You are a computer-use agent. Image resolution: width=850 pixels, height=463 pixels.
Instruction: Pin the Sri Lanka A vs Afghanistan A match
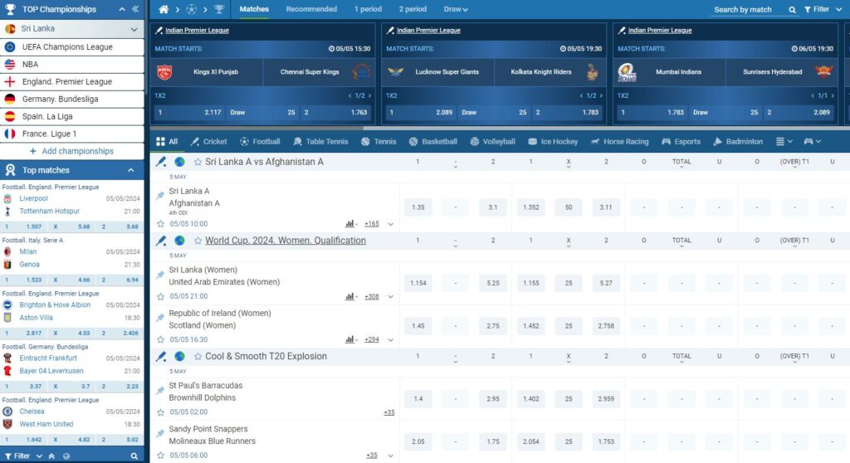(x=160, y=196)
